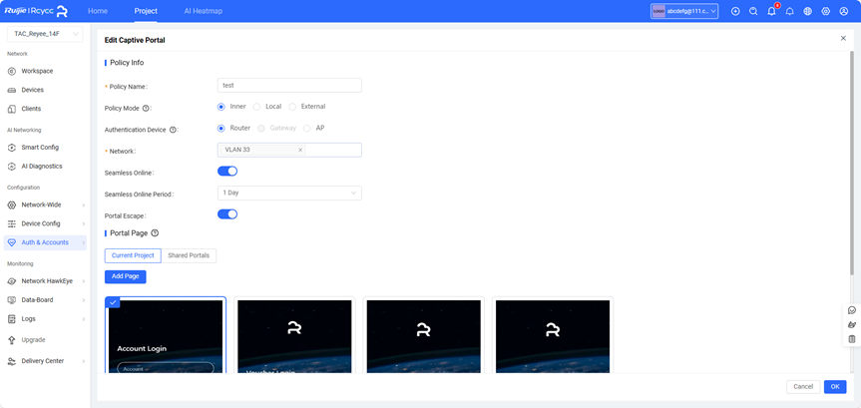Switch to the Shared Portals tab

[x=189, y=256]
